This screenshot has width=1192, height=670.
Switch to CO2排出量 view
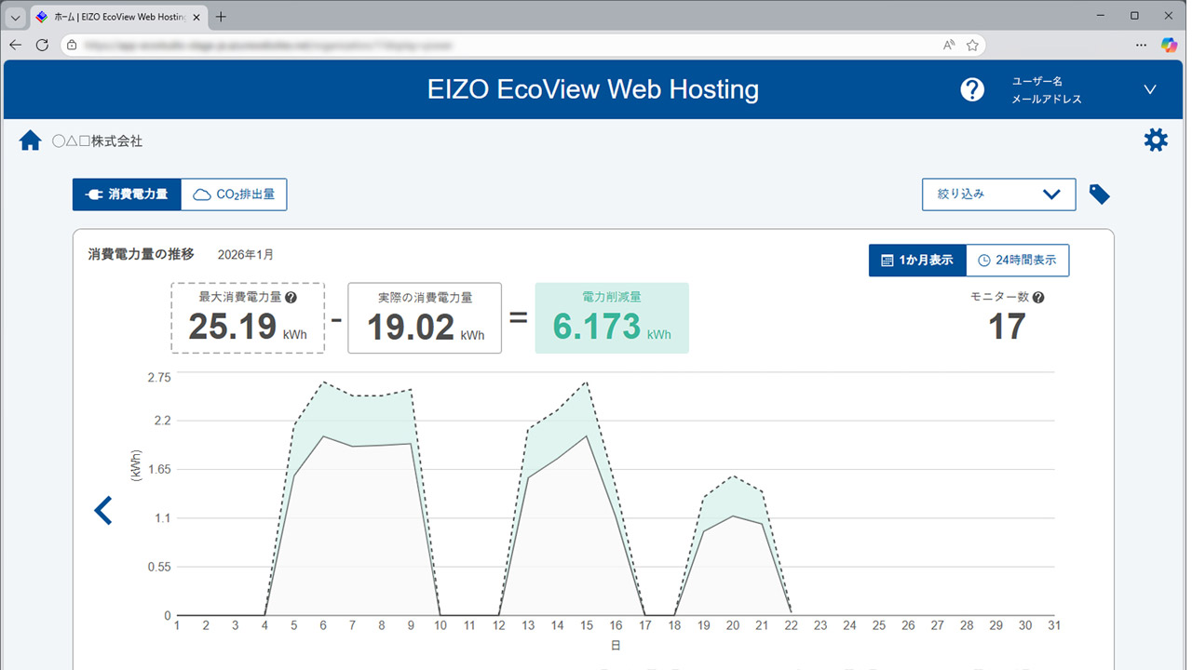click(x=233, y=194)
